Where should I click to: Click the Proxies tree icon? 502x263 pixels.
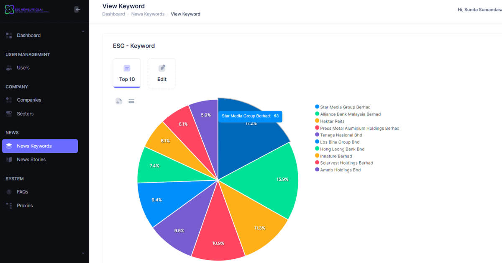coord(9,206)
